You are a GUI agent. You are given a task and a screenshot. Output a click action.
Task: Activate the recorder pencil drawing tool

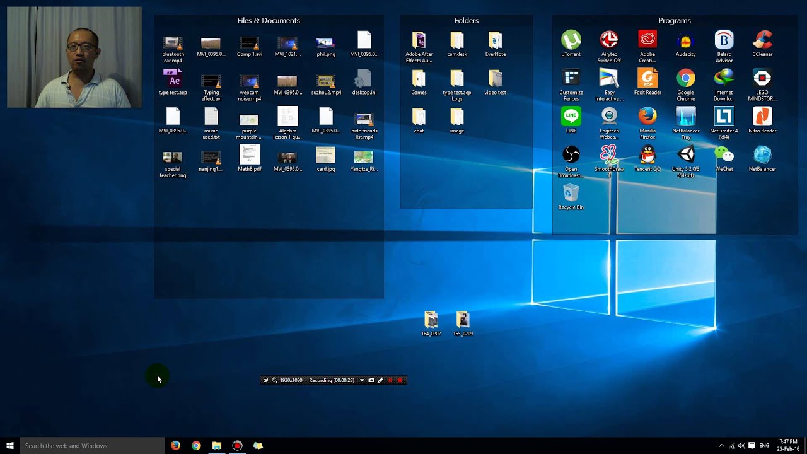pyautogui.click(x=381, y=380)
